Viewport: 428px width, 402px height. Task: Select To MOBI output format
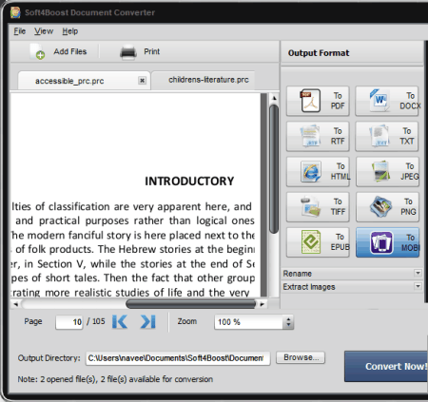387,242
